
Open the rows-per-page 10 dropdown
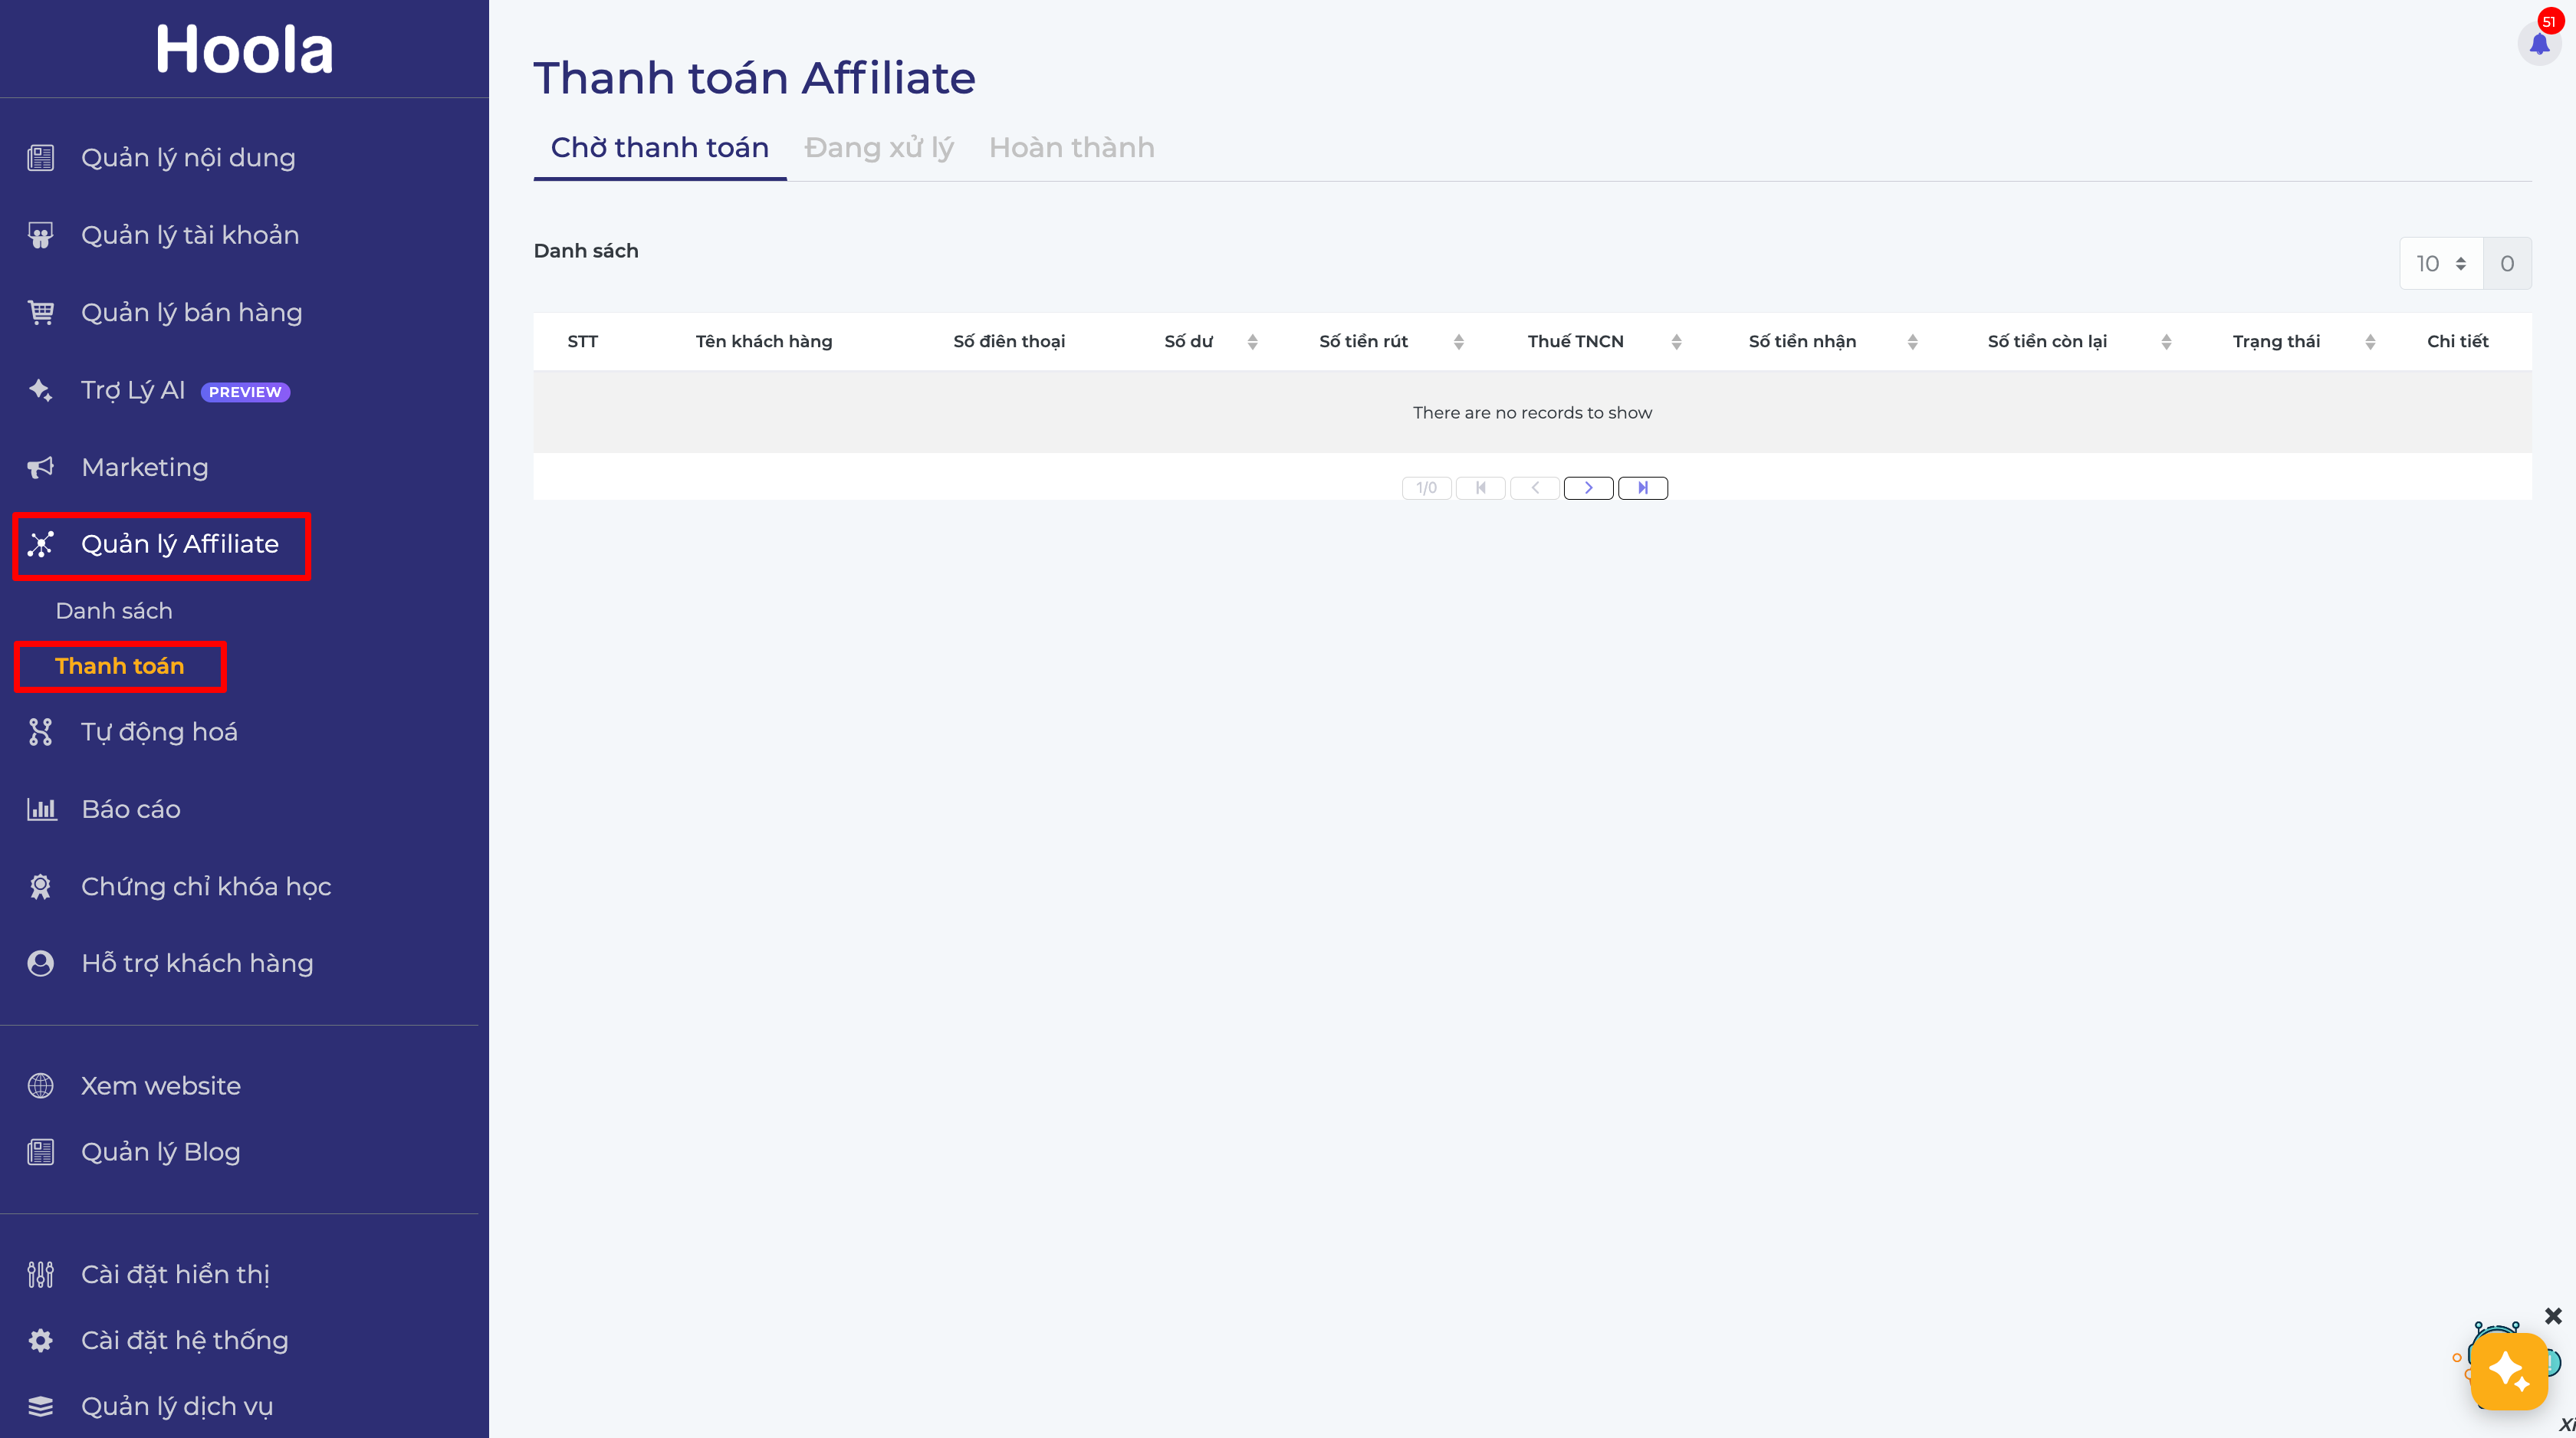pyautogui.click(x=2440, y=264)
